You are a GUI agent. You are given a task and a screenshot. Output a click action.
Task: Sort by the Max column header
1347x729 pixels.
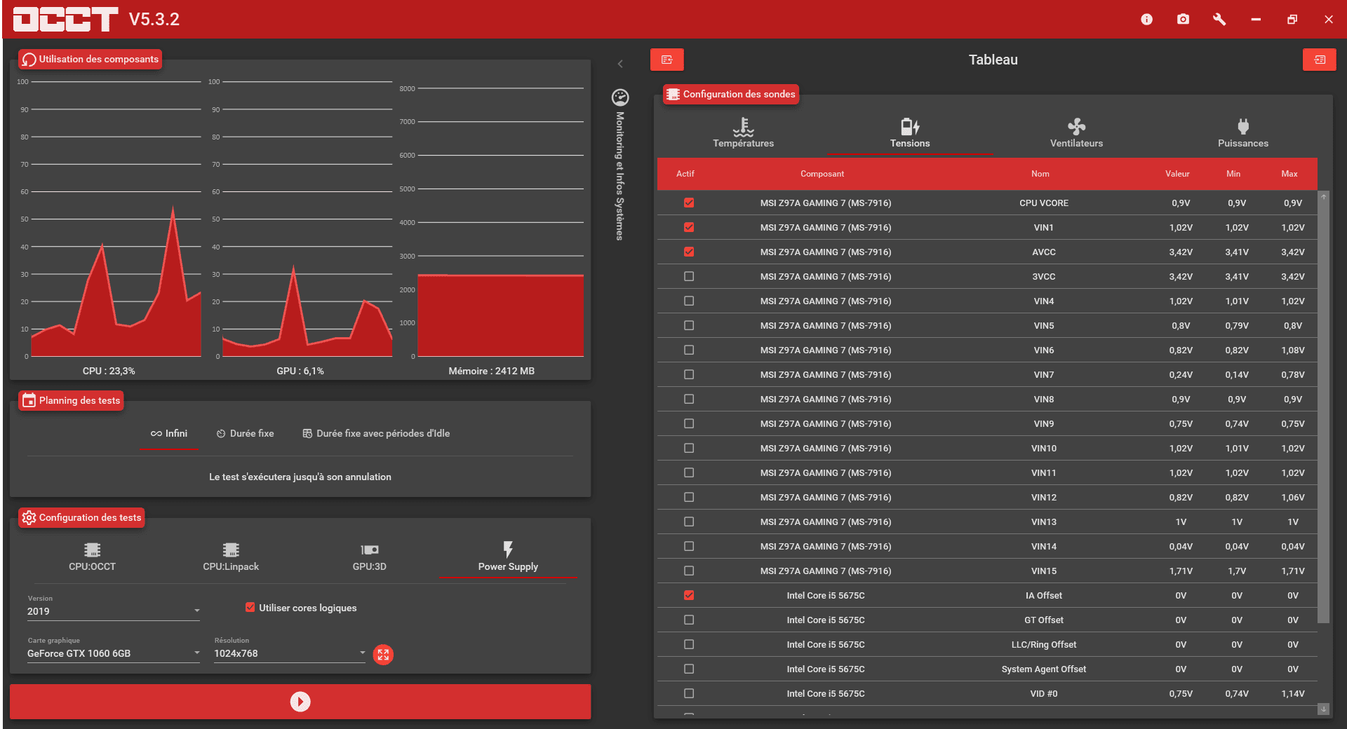tap(1289, 174)
